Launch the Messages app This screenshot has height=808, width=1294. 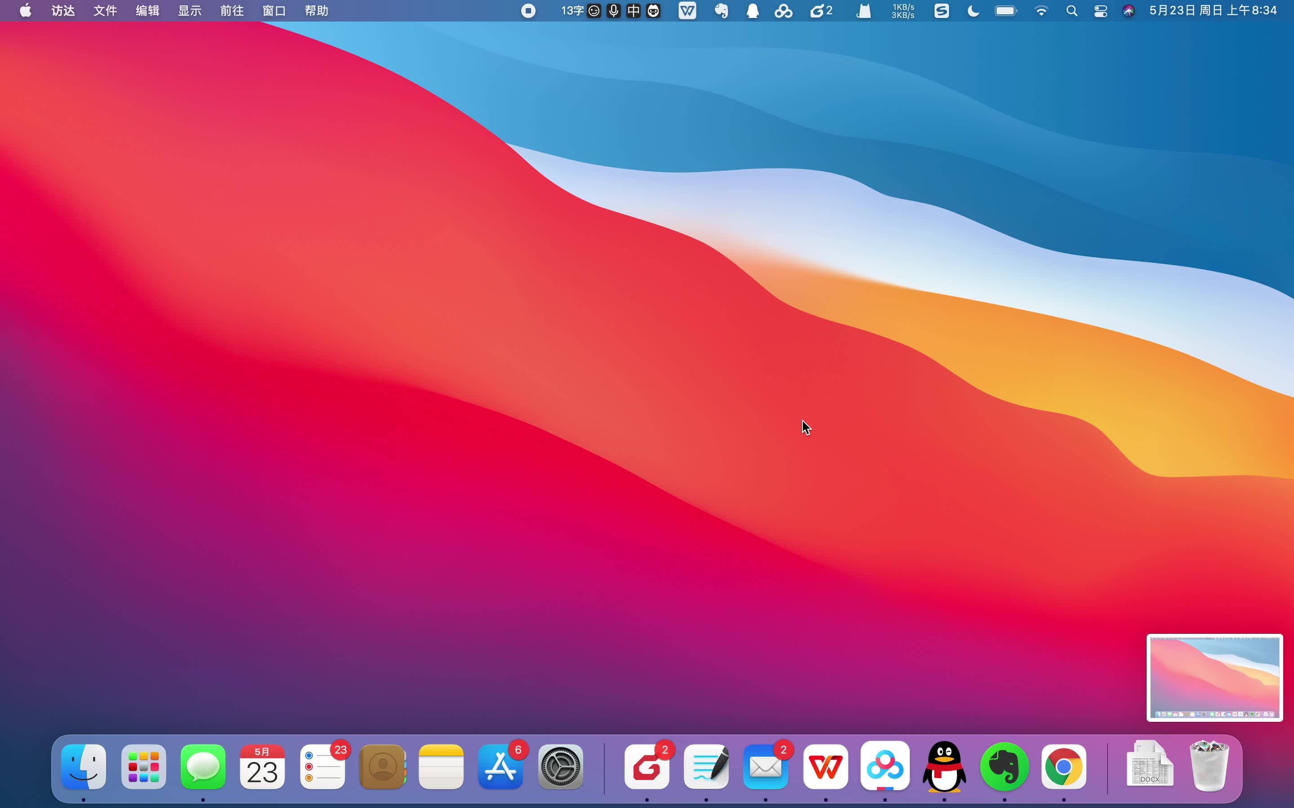pos(203,767)
